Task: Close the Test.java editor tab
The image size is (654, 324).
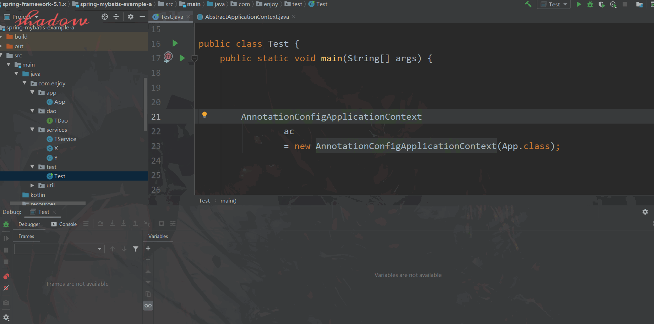Action: coord(188,17)
